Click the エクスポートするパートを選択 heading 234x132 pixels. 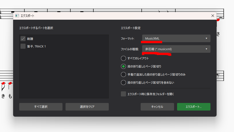pyautogui.click(x=36, y=28)
